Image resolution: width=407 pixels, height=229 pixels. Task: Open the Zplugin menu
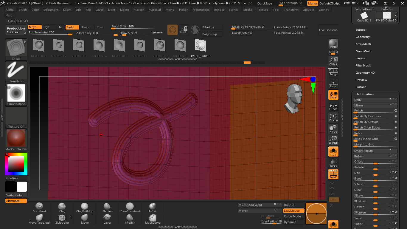pos(308,10)
